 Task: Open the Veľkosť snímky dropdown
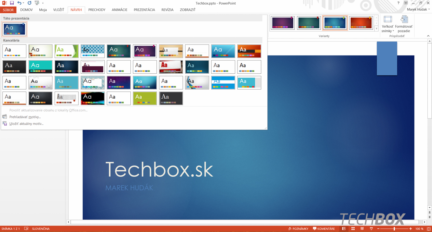(388, 24)
